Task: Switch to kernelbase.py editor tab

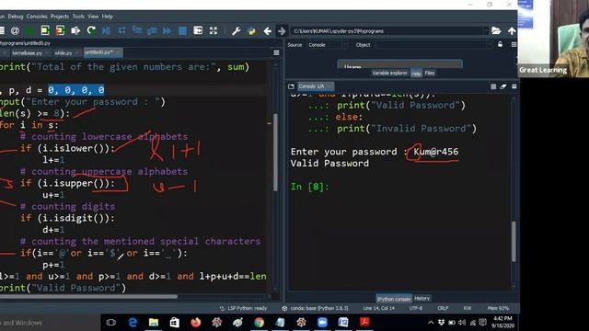Action: tap(27, 53)
